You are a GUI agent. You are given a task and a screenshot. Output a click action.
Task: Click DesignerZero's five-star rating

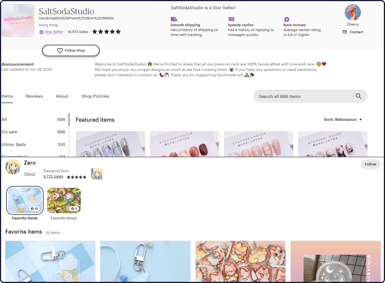(77, 177)
